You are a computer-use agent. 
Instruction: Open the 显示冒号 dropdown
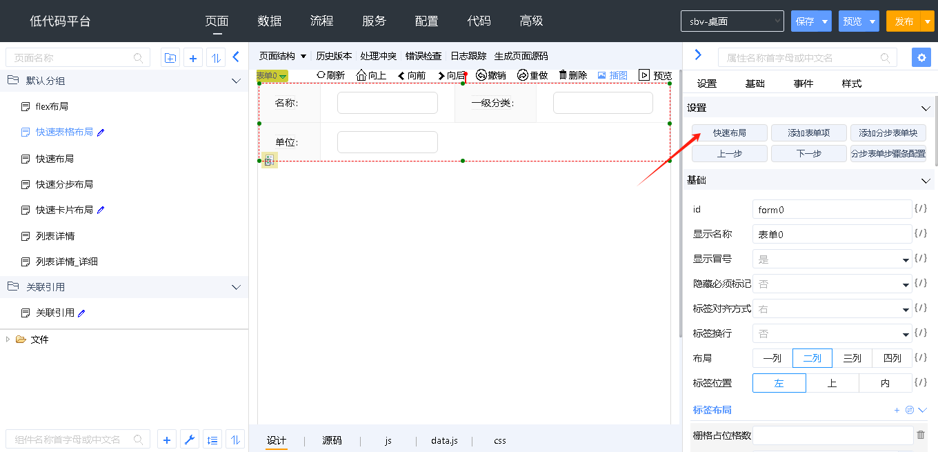[x=832, y=259]
